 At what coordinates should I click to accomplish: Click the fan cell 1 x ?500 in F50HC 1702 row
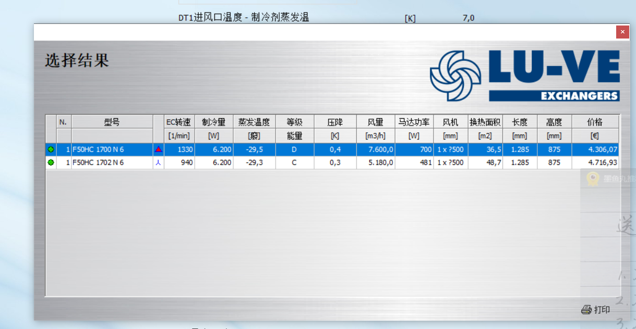click(451, 162)
